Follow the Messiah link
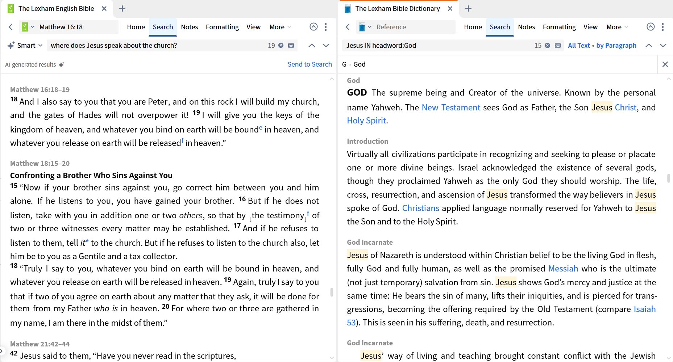 pyautogui.click(x=563, y=269)
